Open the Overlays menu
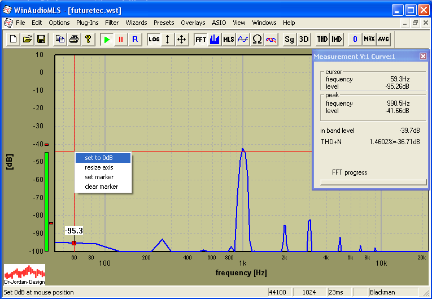This screenshot has width=432, height=299. click(193, 23)
